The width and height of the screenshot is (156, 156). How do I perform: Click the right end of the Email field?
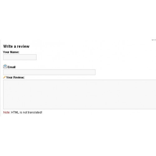(94, 72)
